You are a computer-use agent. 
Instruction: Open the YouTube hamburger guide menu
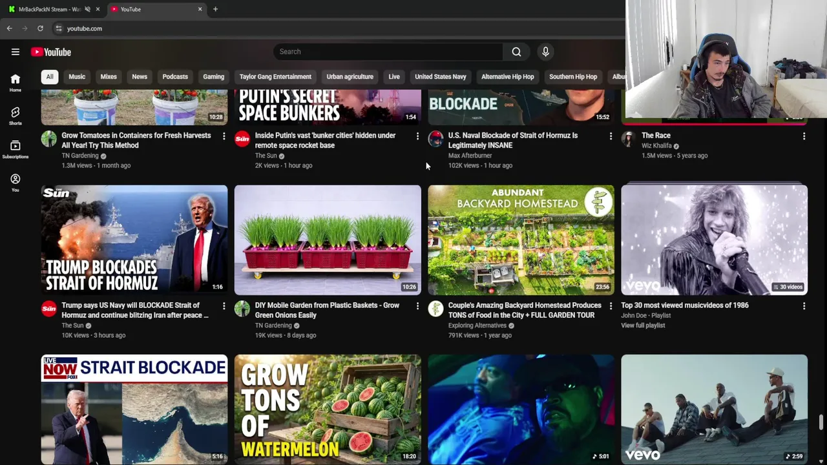(16, 52)
